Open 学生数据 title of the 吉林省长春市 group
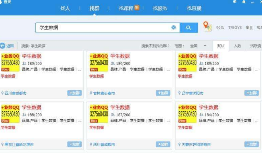This screenshot has height=153, width=262. pos(120,56)
